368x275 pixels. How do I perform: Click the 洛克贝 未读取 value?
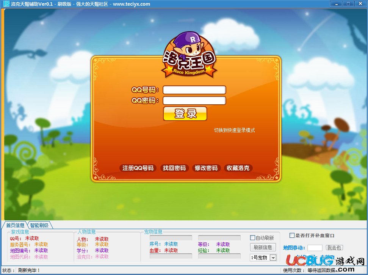tap(102, 257)
